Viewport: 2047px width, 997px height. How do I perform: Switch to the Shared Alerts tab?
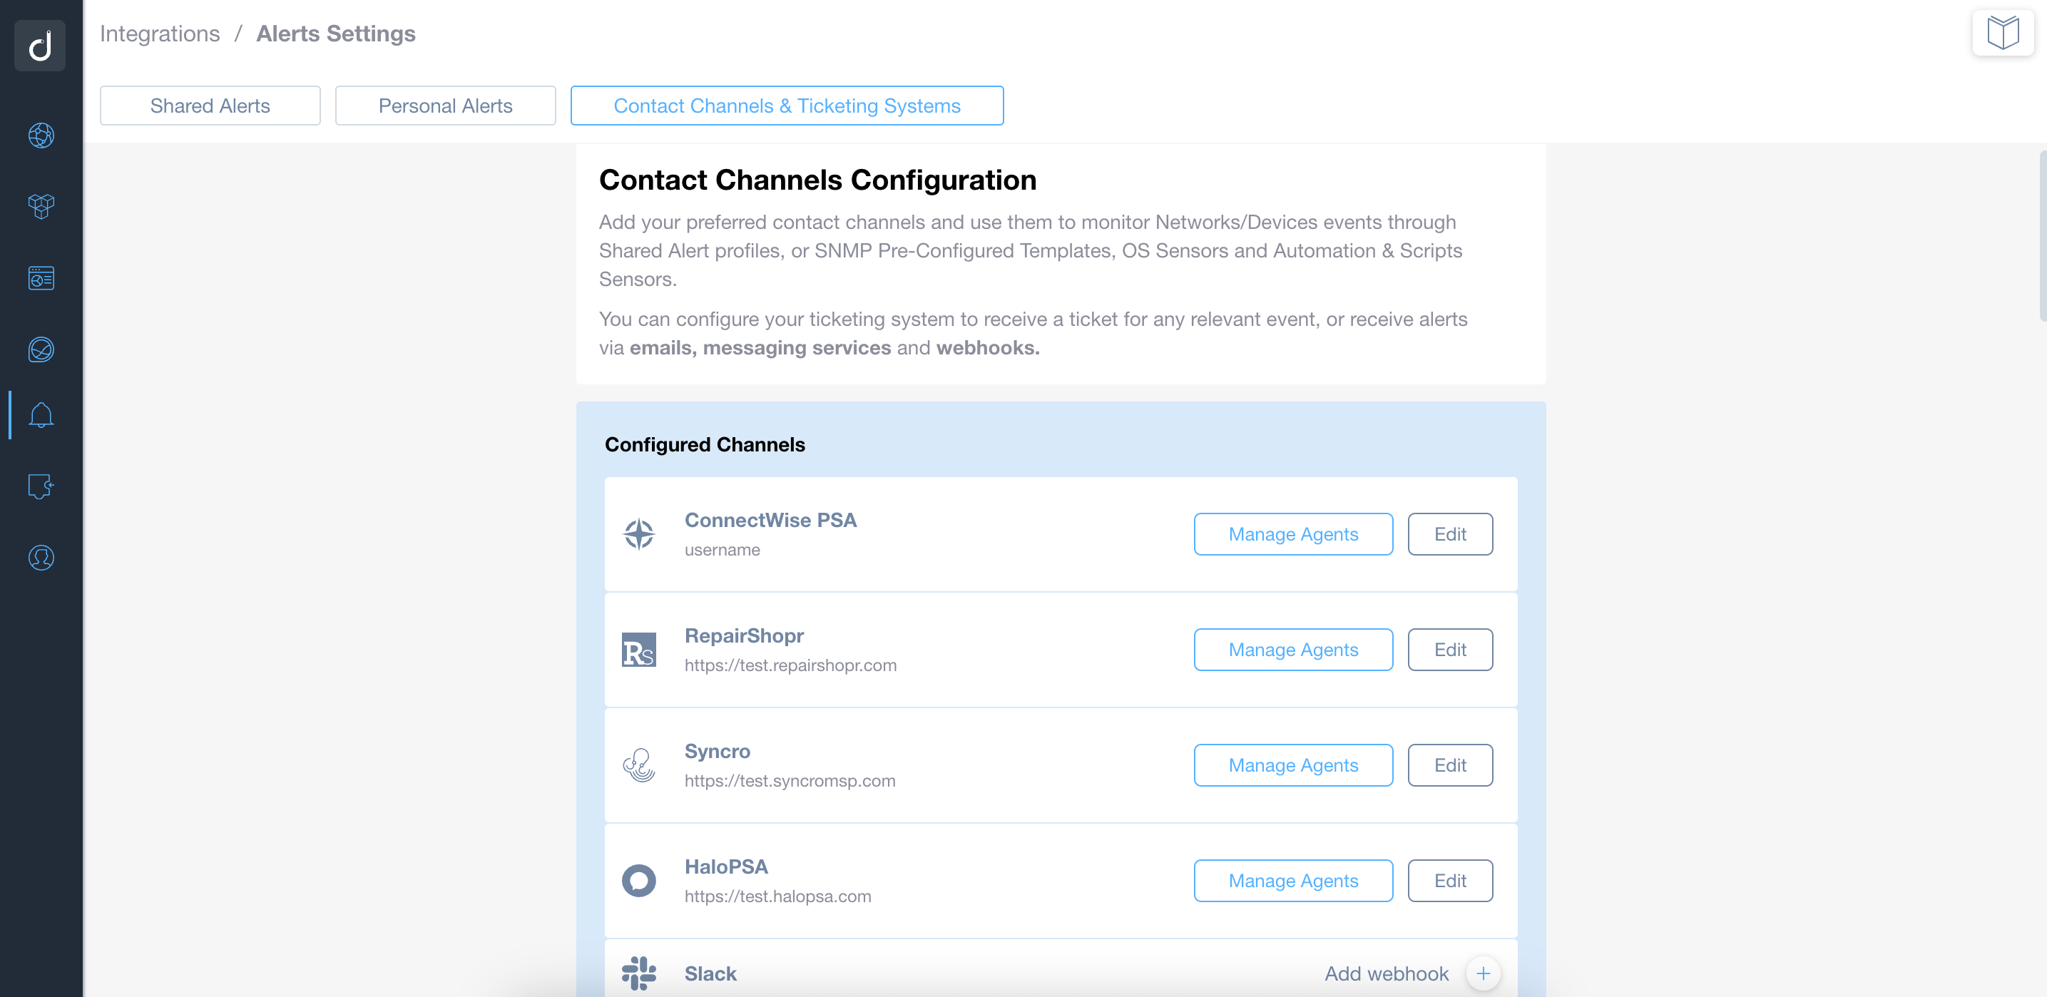(210, 106)
